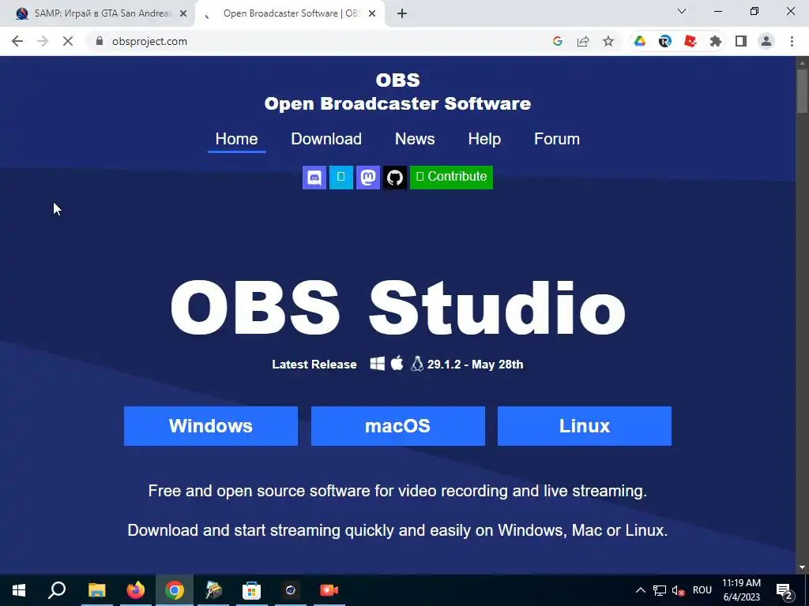
Task: Open Chrome's three-dot menu
Action: pos(792,41)
